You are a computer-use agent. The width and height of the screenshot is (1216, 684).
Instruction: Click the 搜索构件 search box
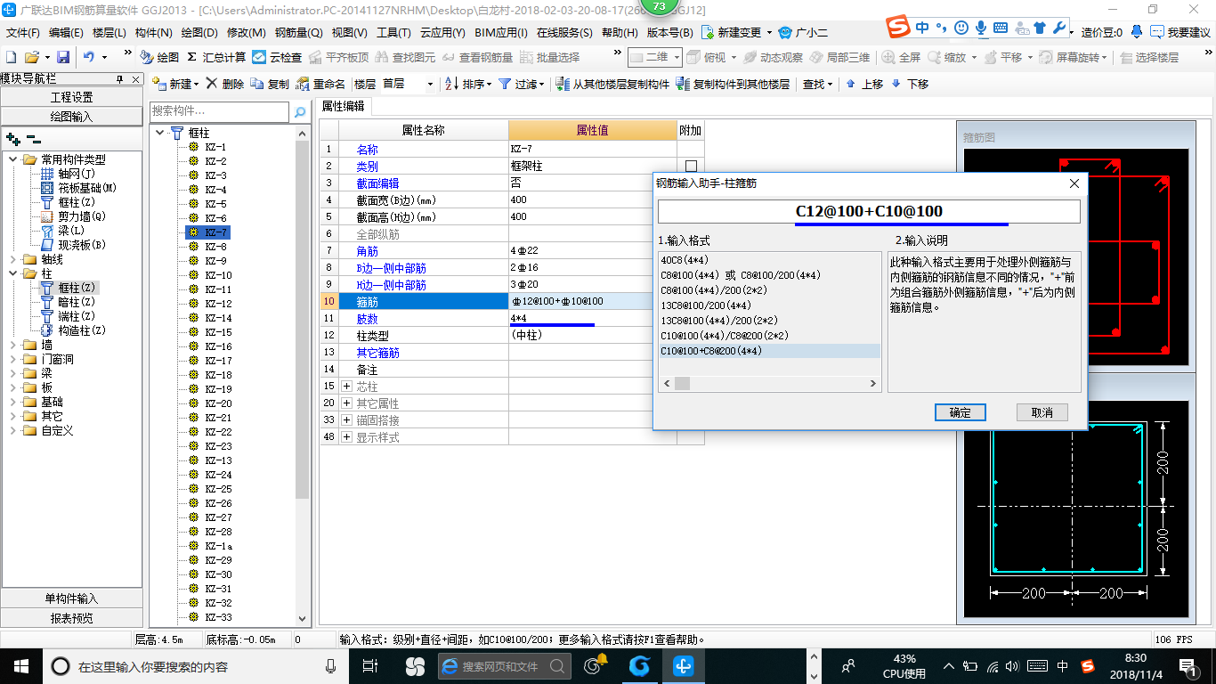pos(220,111)
